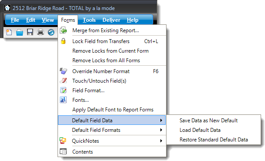Screen dimensions: 265x161
Task: Click the TOTAL app icon in title bar
Action: pyautogui.click(x=7, y=8)
